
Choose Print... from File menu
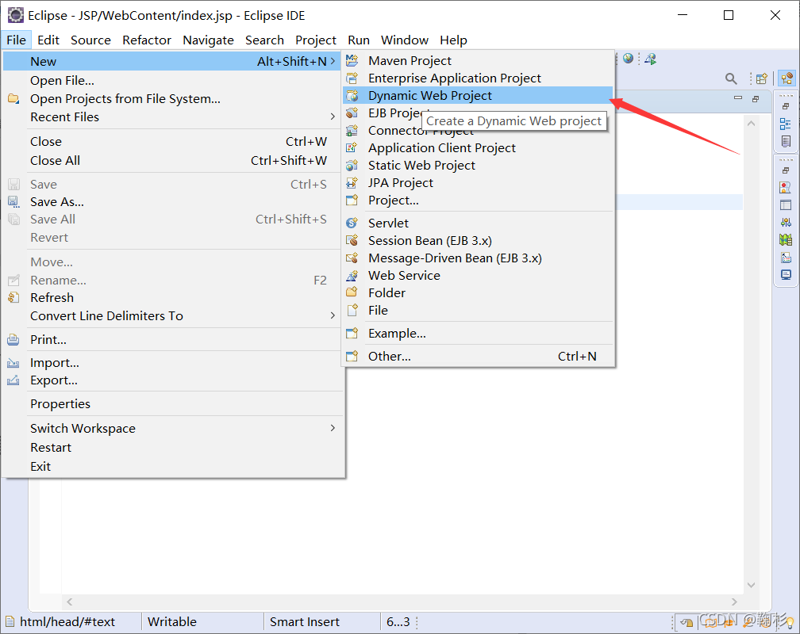pos(172,339)
